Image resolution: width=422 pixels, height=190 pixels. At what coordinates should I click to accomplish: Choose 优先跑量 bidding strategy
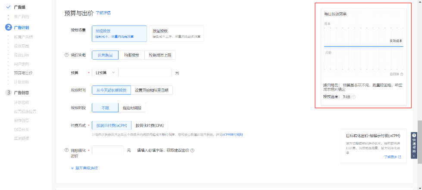[x=105, y=55]
